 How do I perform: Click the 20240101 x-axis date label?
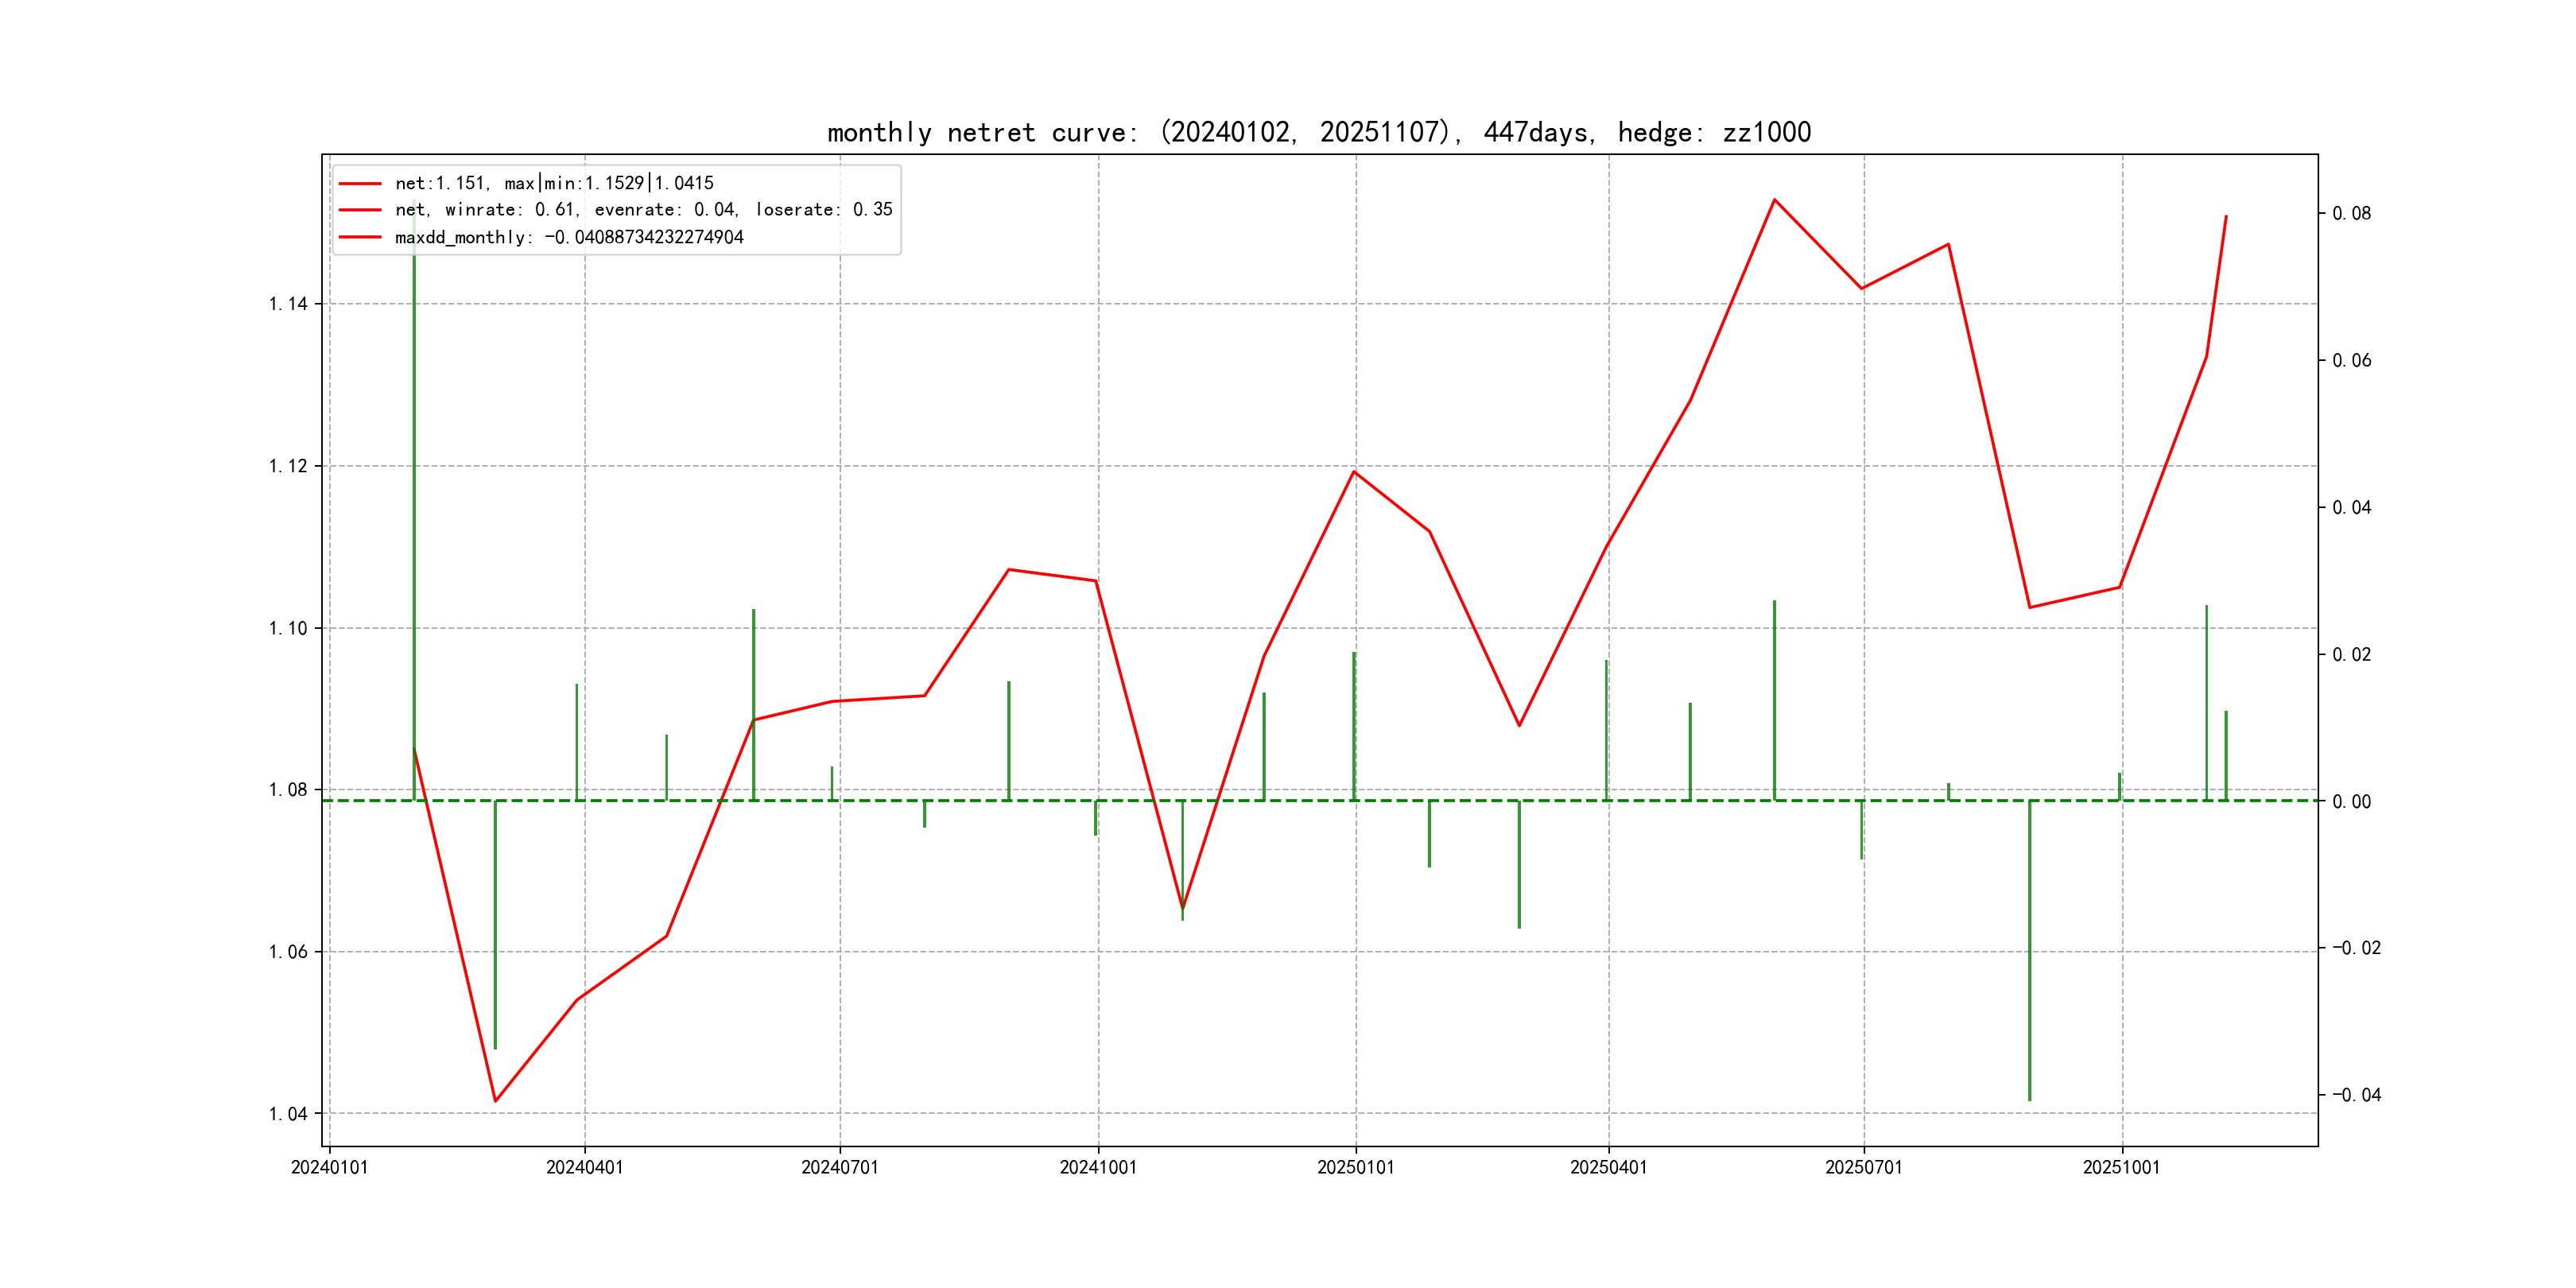329,1167
